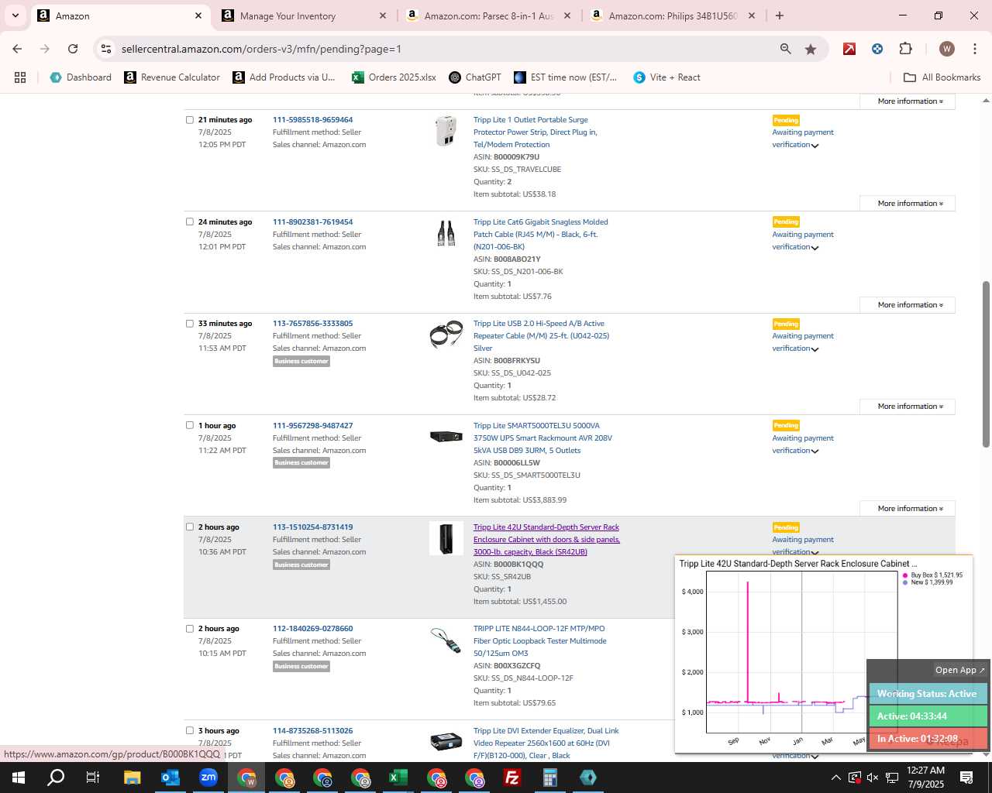This screenshot has width=992, height=793.
Task: Open Tripp Lite 42U Server Rack product link
Action: (x=546, y=540)
